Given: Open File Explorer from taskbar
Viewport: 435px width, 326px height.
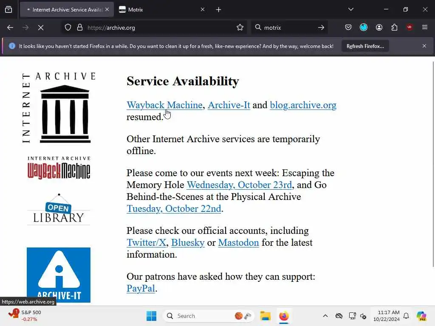Looking at the screenshot, I should click(265, 316).
